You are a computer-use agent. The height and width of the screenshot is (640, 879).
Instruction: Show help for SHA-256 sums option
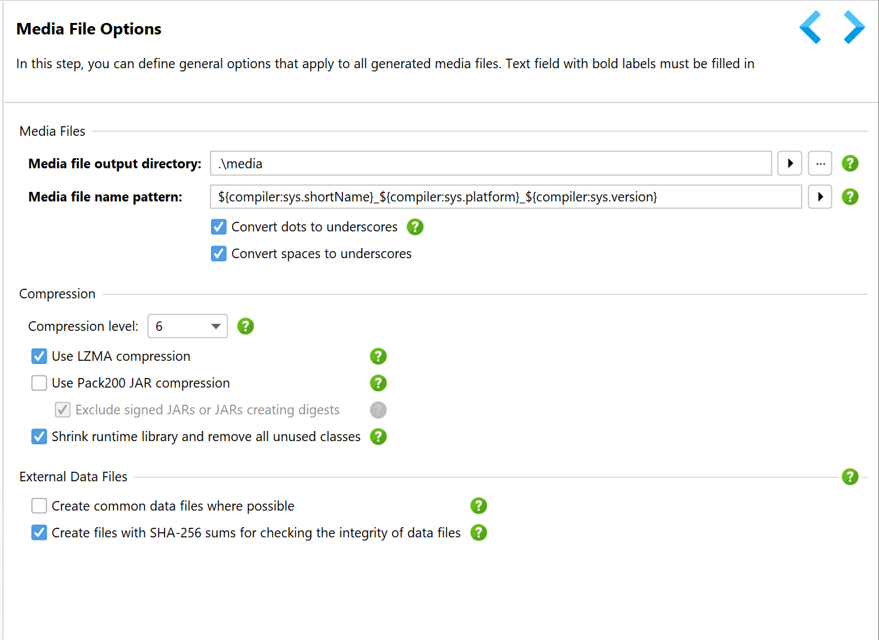pyautogui.click(x=479, y=532)
